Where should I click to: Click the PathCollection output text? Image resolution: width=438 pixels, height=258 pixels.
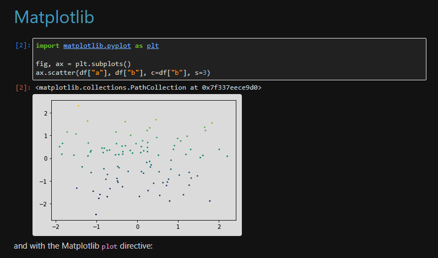point(148,87)
